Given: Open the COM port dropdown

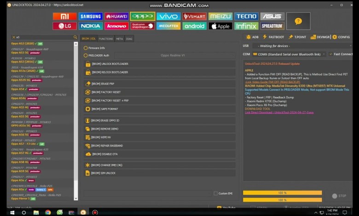Looking at the screenshot, I should point(288,54).
